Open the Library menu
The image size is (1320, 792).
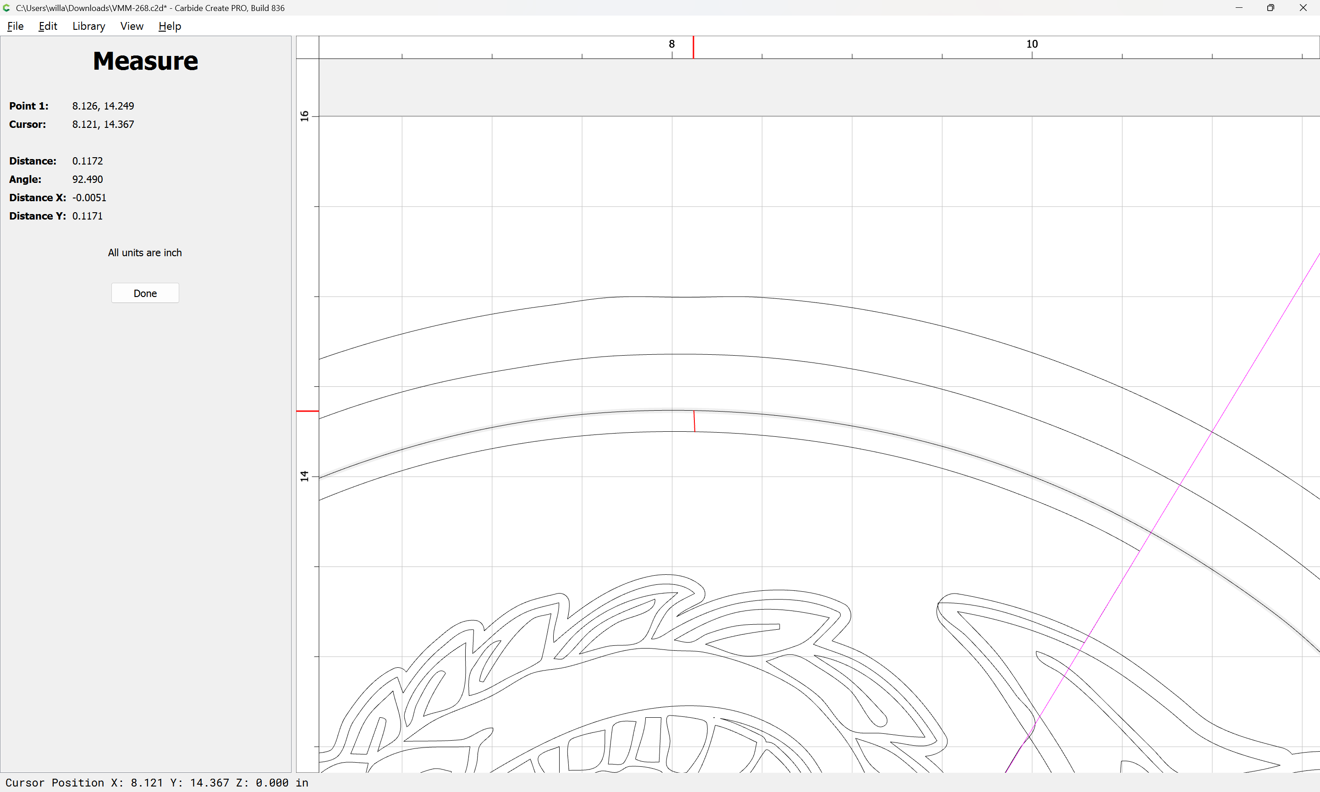88,26
